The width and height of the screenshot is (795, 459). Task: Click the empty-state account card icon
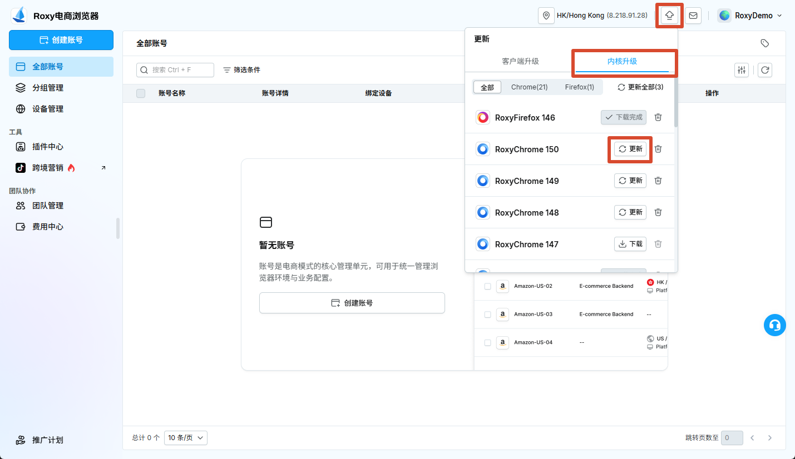coord(266,222)
